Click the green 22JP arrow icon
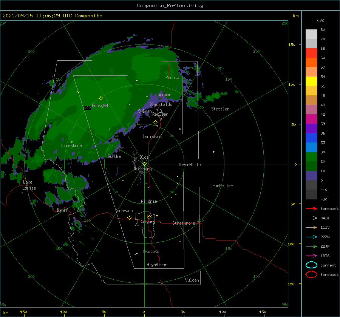This screenshot has height=317, width=340. (x=311, y=246)
